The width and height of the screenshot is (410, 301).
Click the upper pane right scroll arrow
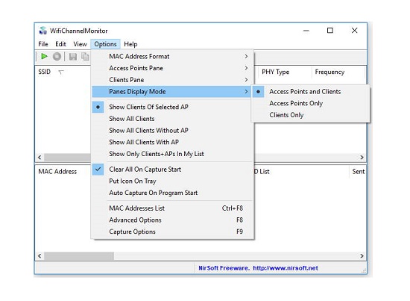pyautogui.click(x=362, y=157)
